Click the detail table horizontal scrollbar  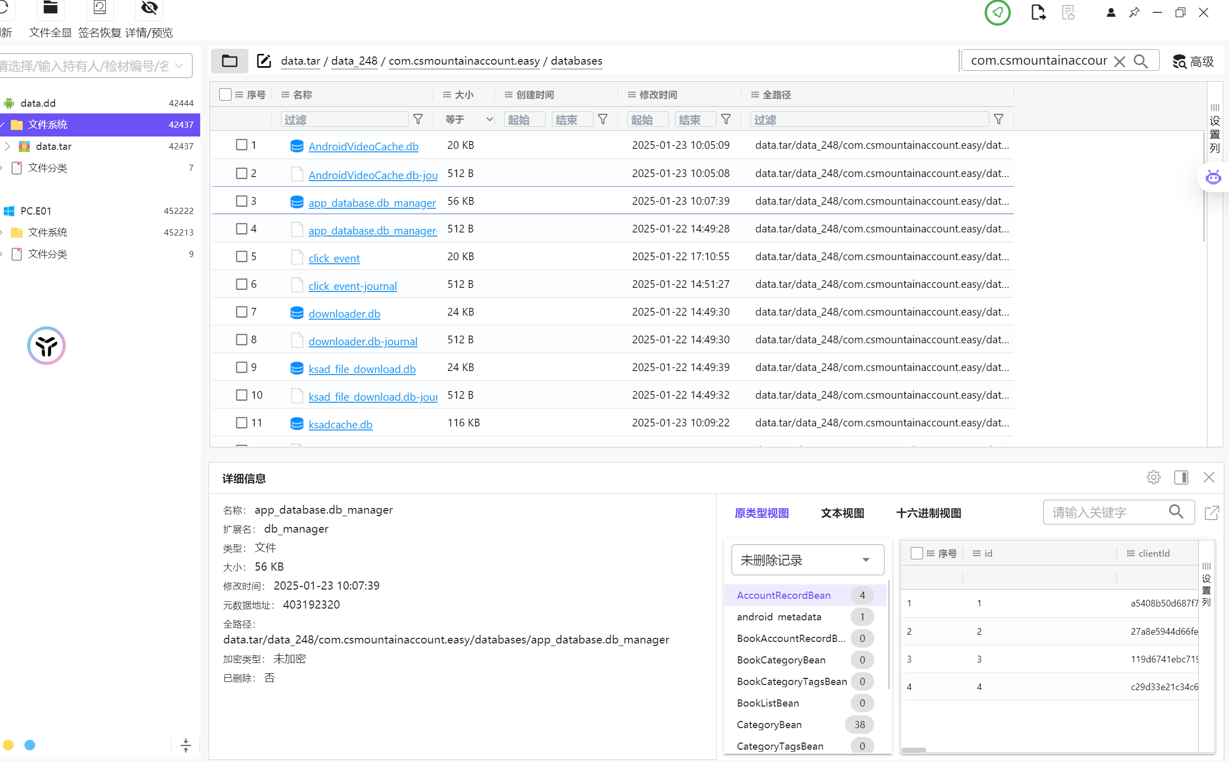point(914,750)
